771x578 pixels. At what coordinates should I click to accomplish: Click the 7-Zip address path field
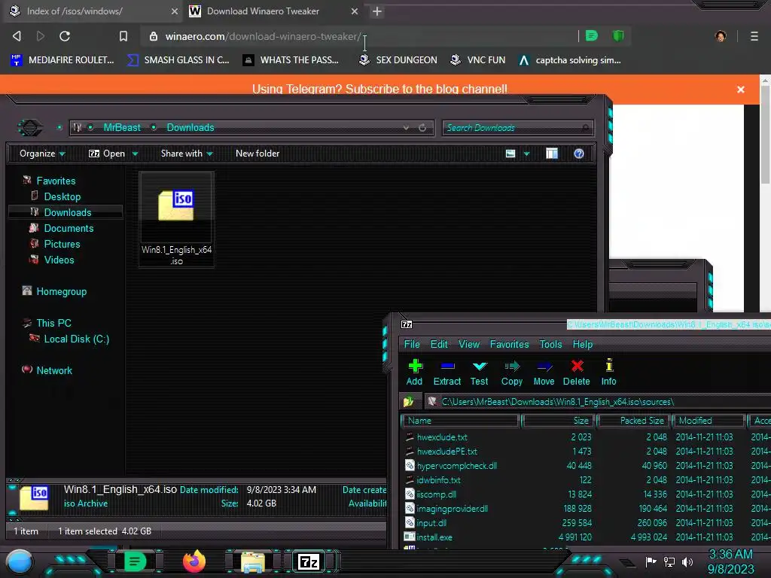pos(597,402)
